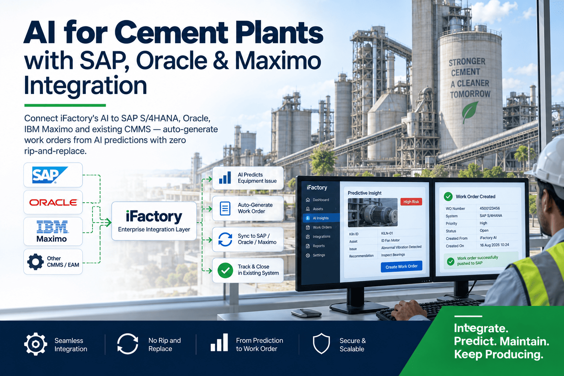Click the Stronger Cement silo slogan
Screen dimensions: 564x376
point(469,78)
